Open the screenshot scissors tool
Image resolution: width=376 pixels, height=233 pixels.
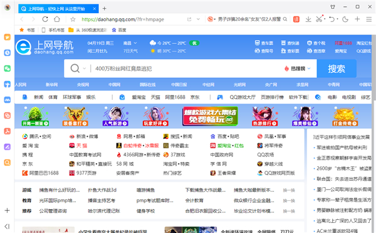pos(319,19)
